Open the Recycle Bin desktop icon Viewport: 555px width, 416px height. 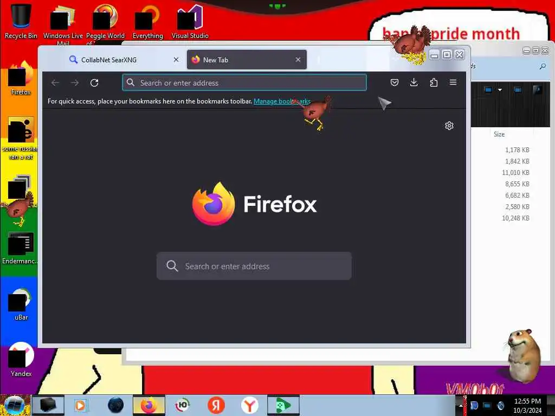click(x=21, y=21)
